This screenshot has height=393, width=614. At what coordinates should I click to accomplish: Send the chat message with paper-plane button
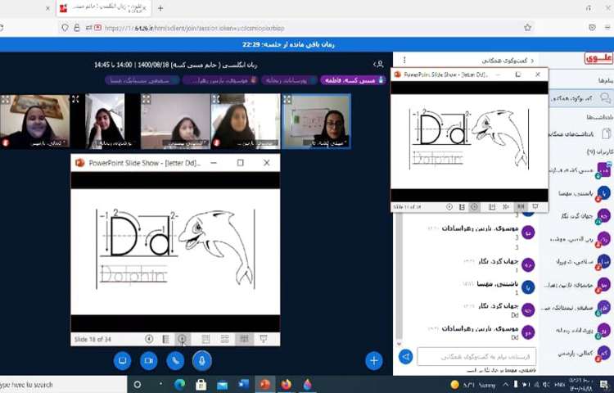pos(406,357)
